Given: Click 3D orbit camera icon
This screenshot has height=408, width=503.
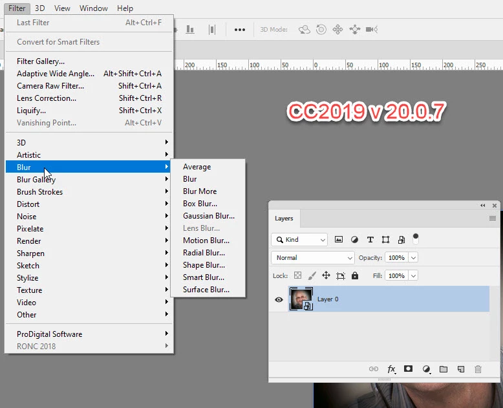Looking at the screenshot, I should pos(304,30).
